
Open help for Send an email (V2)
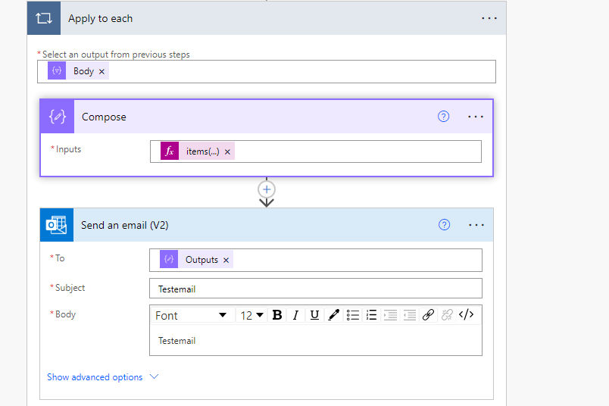(445, 224)
